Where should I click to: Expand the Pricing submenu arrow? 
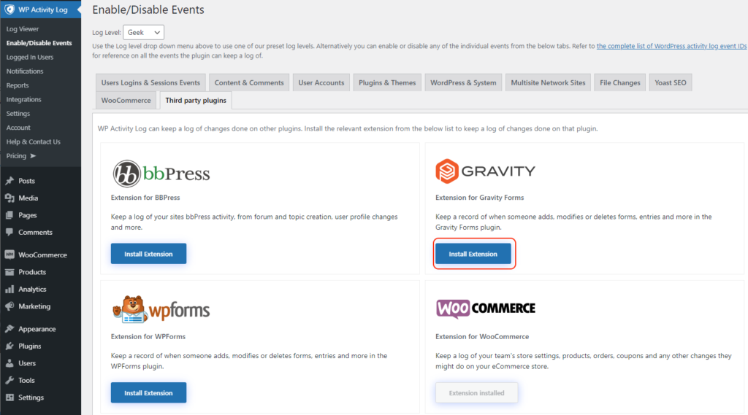[33, 156]
